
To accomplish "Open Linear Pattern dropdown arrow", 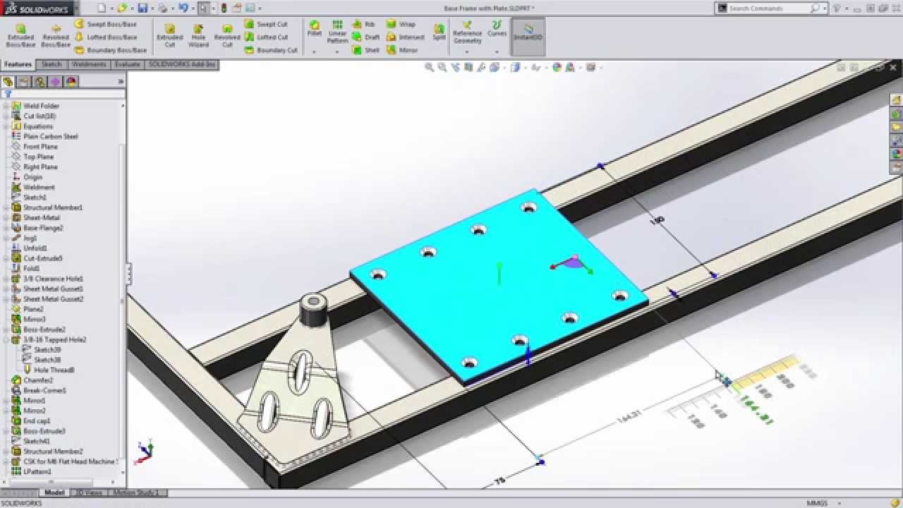I will click(338, 52).
